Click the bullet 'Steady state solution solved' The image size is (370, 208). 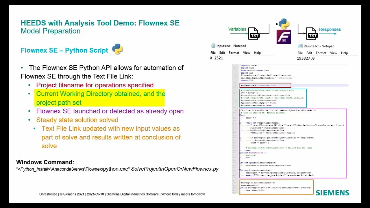coord(77,120)
